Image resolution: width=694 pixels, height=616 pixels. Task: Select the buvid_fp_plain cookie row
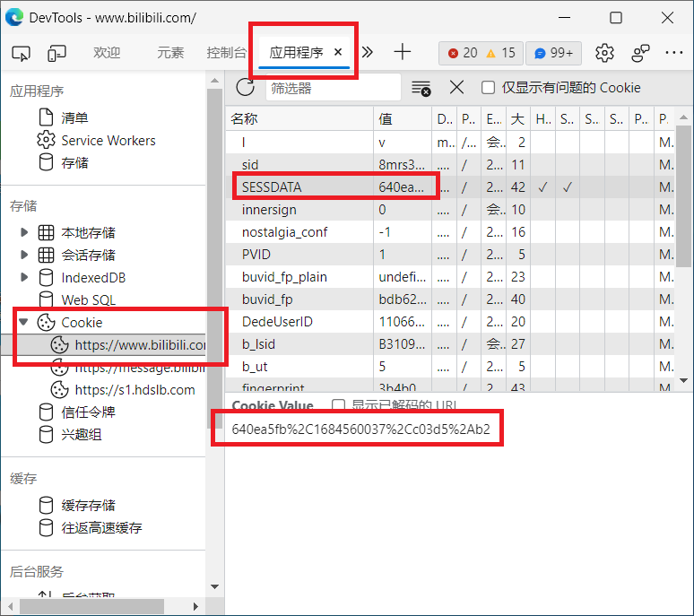click(450, 276)
